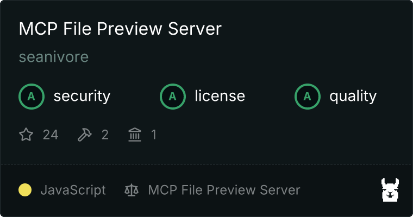Click the hammer tools icon
This screenshot has height=217, width=413.
pyautogui.click(x=85, y=135)
